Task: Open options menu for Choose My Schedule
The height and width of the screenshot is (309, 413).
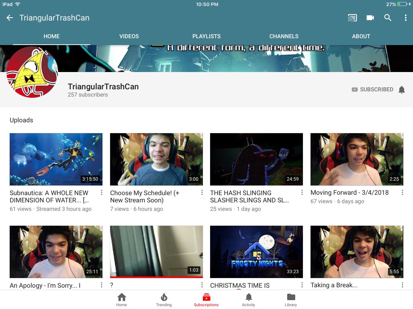Action: (x=202, y=193)
